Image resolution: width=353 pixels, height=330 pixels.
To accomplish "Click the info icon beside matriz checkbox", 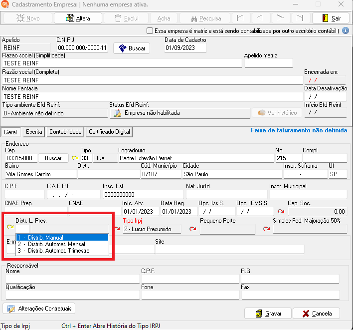I will (x=346, y=31).
